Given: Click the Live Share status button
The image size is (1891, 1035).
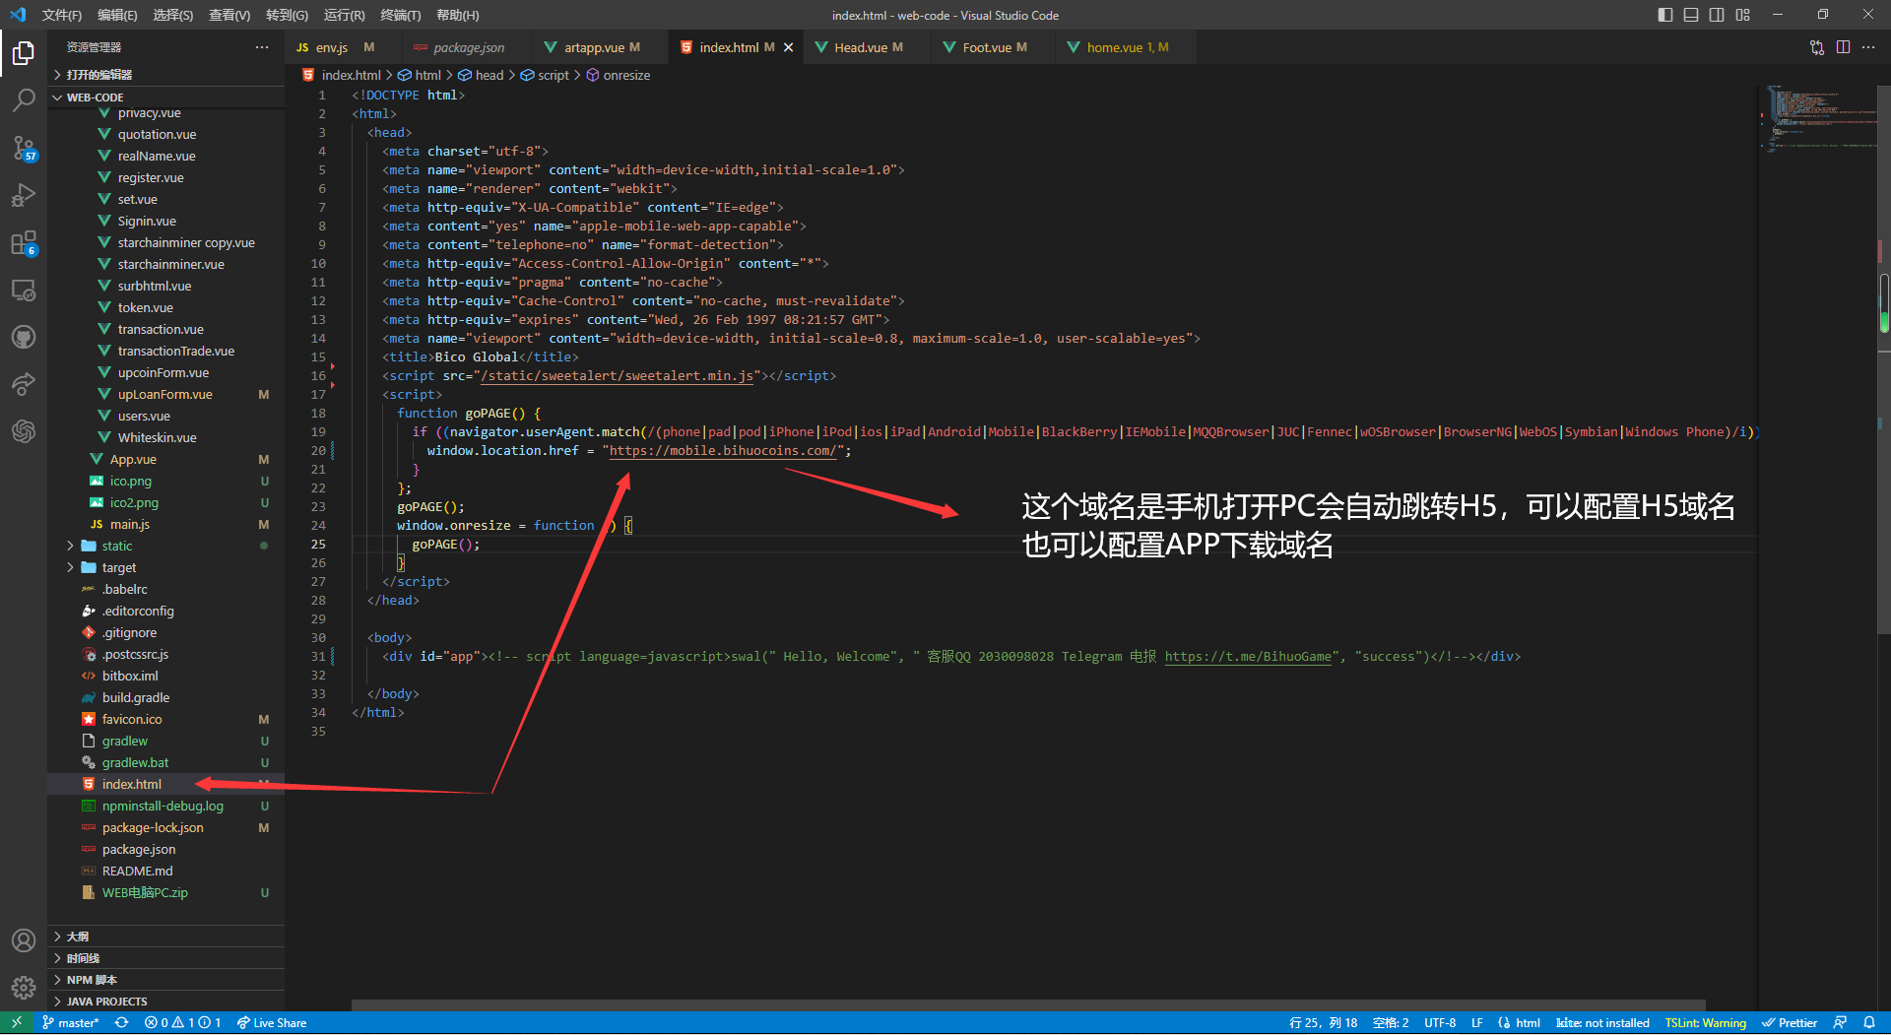Looking at the screenshot, I should pos(272,1023).
